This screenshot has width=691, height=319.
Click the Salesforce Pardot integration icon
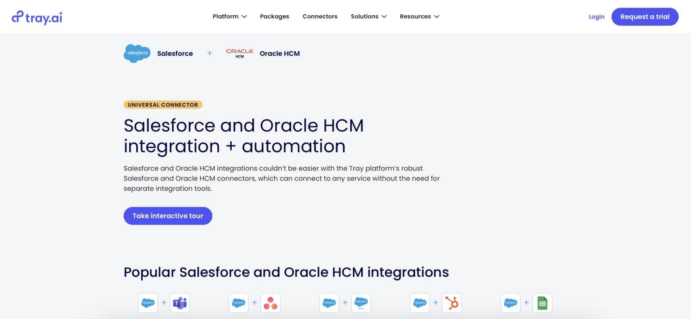click(x=361, y=303)
